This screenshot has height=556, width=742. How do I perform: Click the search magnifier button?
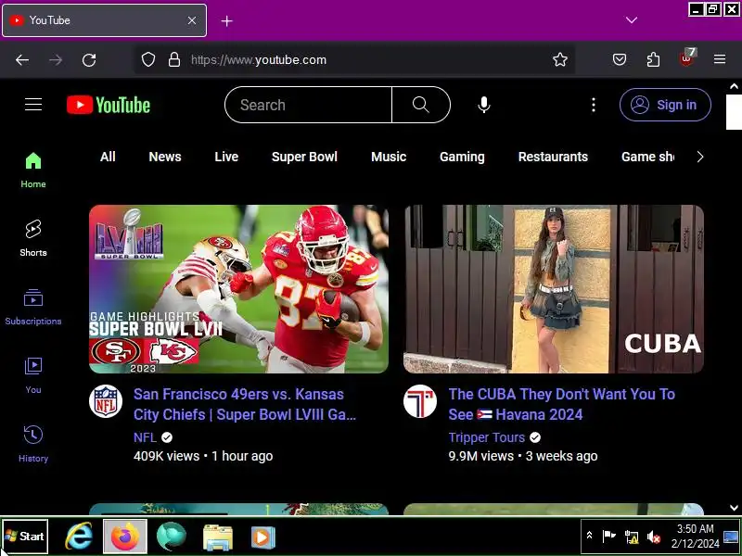tap(421, 105)
